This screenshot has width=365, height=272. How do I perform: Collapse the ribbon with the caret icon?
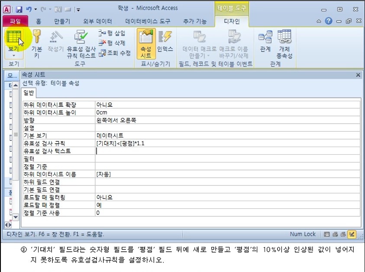click(x=319, y=21)
